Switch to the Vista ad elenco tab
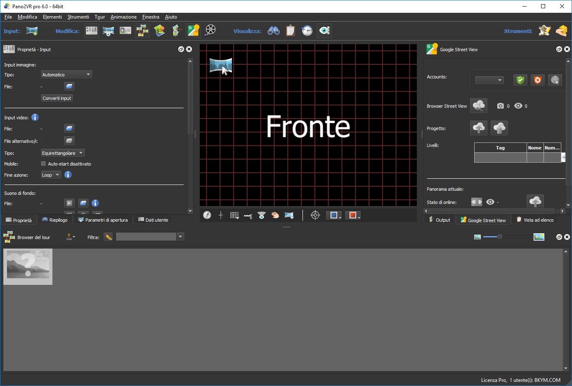 535,220
